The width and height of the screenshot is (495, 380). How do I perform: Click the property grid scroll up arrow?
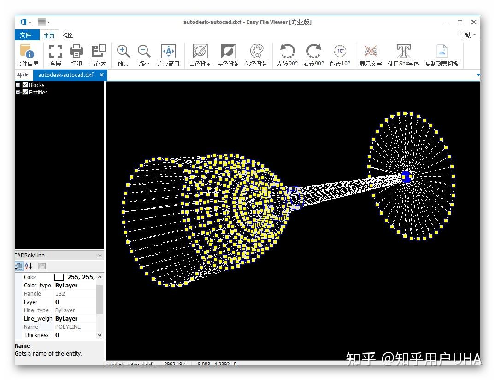[100, 277]
